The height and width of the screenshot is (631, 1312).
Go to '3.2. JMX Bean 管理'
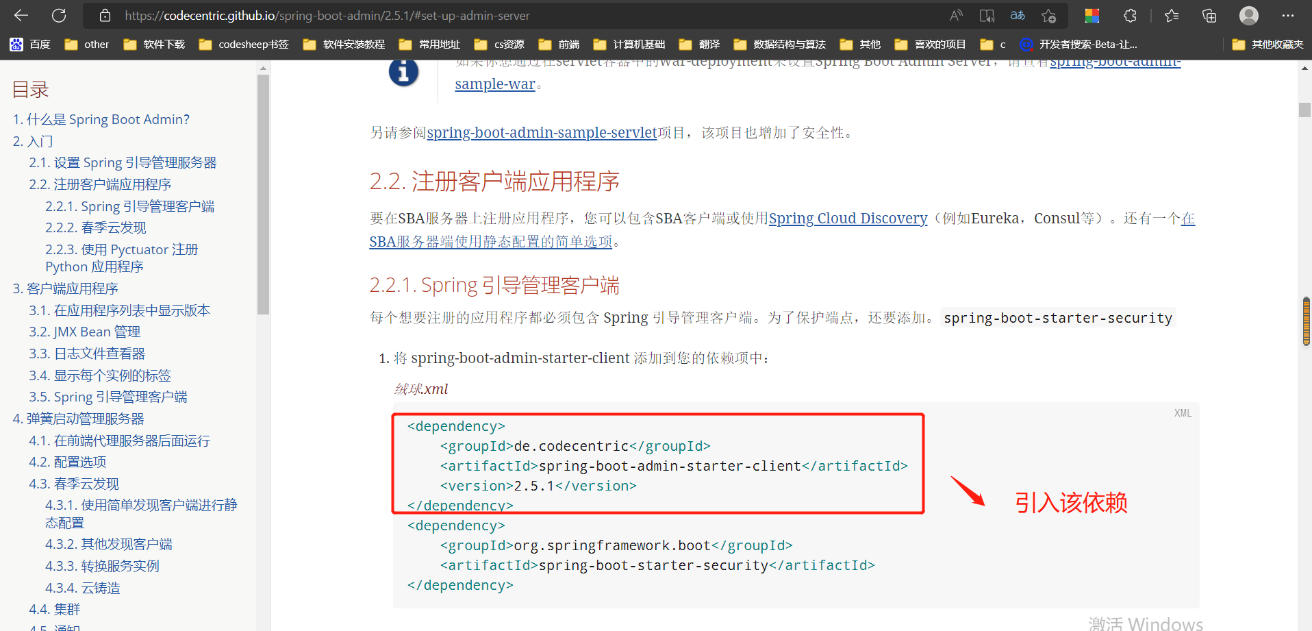tap(85, 332)
